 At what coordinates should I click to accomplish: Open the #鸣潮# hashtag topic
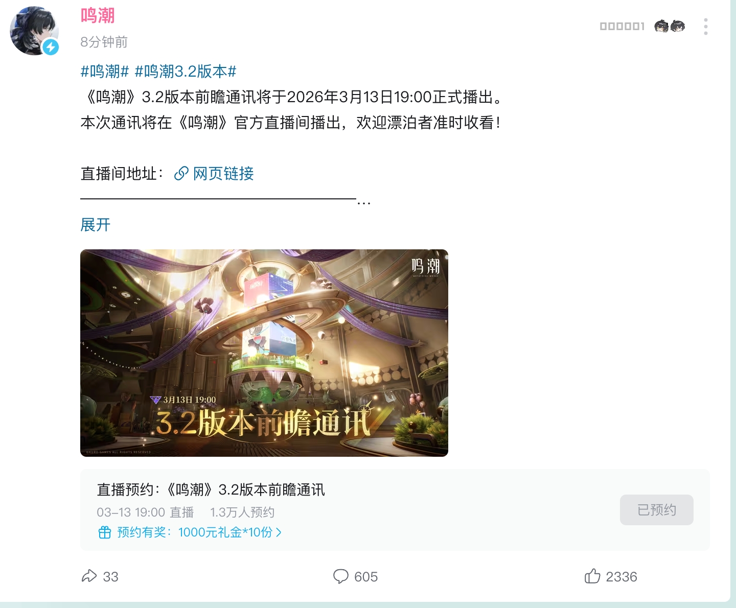[x=105, y=72]
